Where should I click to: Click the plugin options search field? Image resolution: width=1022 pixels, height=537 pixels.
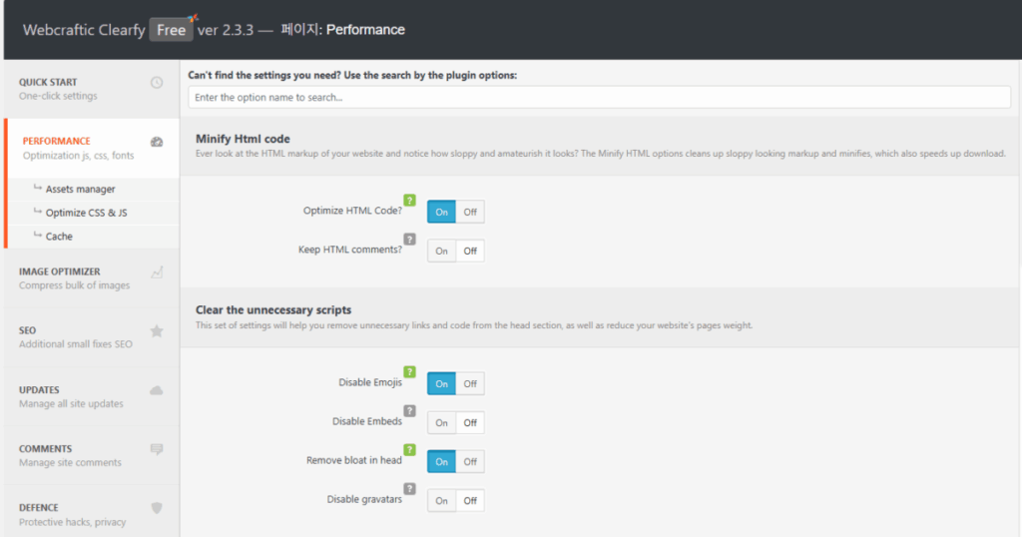pos(599,98)
